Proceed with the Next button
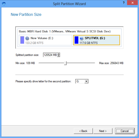Screen dimensions: 139x138 click(x=103, y=131)
